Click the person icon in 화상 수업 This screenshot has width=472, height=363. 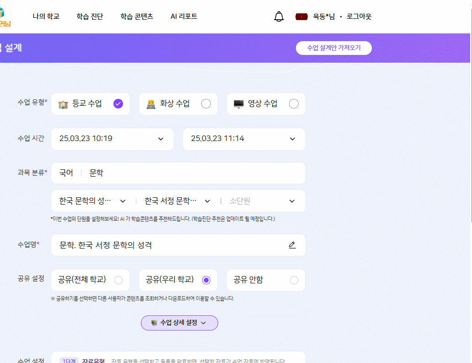pyautogui.click(x=151, y=104)
